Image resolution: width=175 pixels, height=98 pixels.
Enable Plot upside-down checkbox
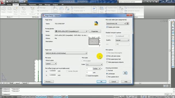[107, 77]
